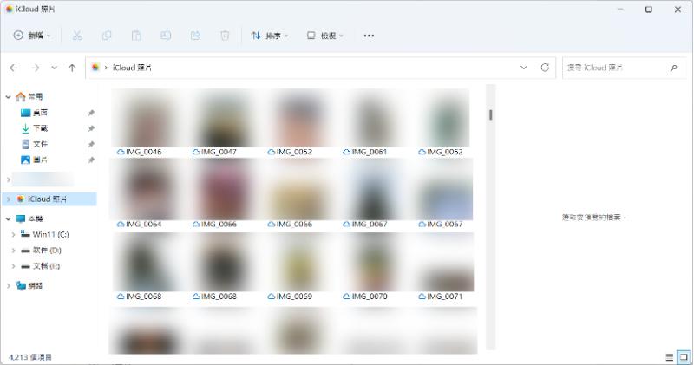Image resolution: width=694 pixels, height=365 pixels.
Task: Expand the Network (網路) node
Action: 8,286
